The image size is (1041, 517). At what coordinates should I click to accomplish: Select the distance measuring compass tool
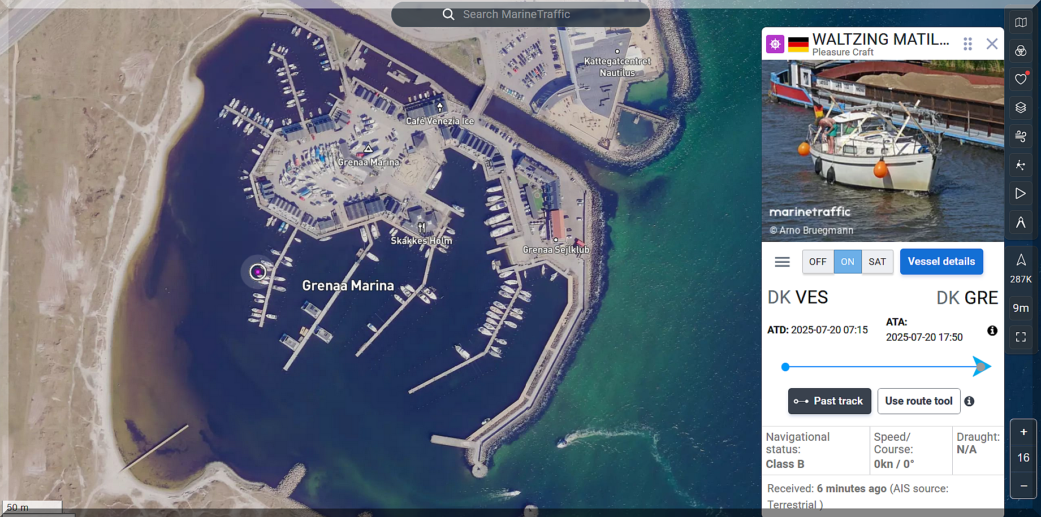(x=1021, y=222)
